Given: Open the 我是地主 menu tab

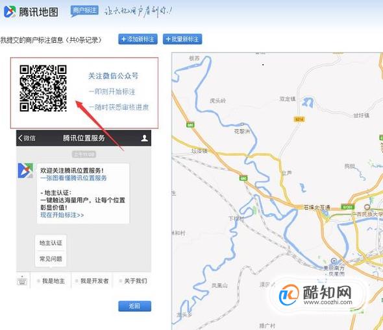Looking at the screenshot, I should pos(51,281).
